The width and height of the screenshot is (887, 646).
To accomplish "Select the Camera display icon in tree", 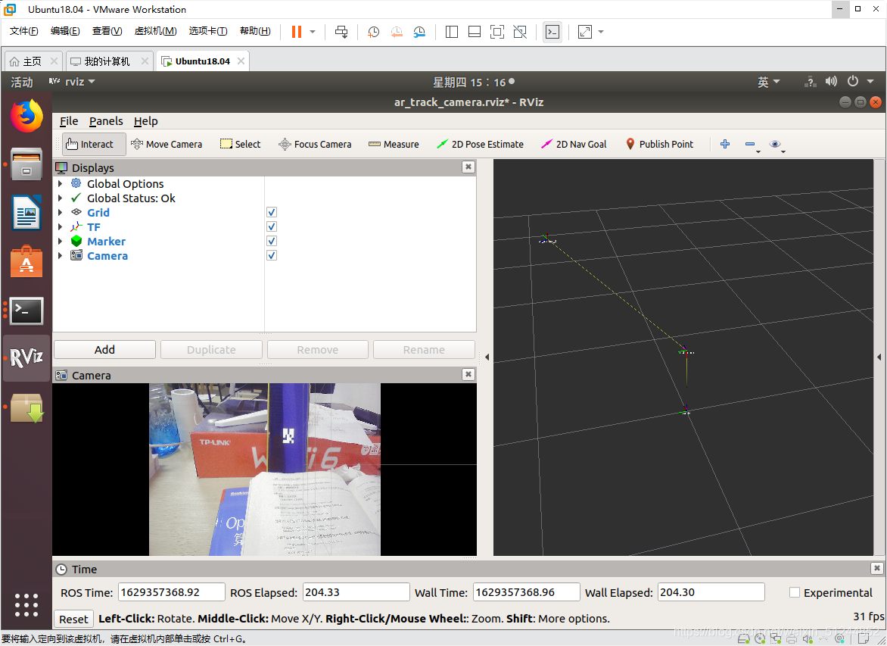I will click(76, 255).
